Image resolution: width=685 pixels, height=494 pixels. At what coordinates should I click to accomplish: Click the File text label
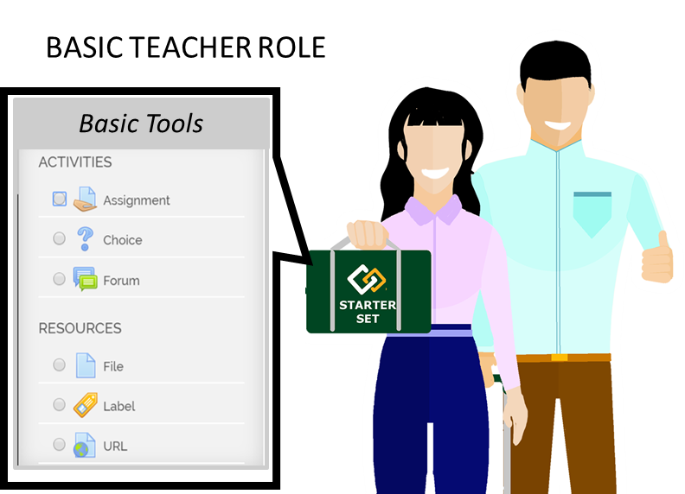point(113,366)
